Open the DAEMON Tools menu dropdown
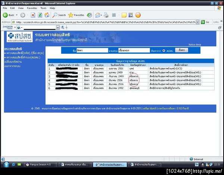 click(x=15, y=27)
